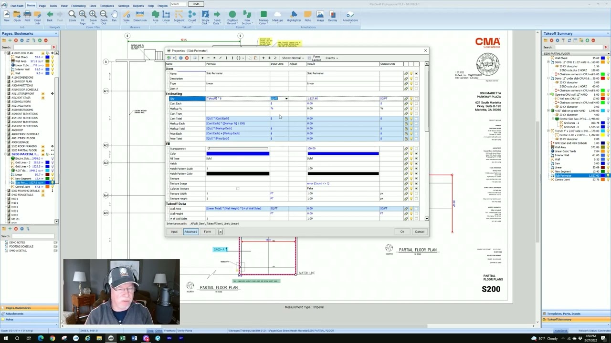
Task: Click the Digitizer Record icon
Action: [232, 17]
